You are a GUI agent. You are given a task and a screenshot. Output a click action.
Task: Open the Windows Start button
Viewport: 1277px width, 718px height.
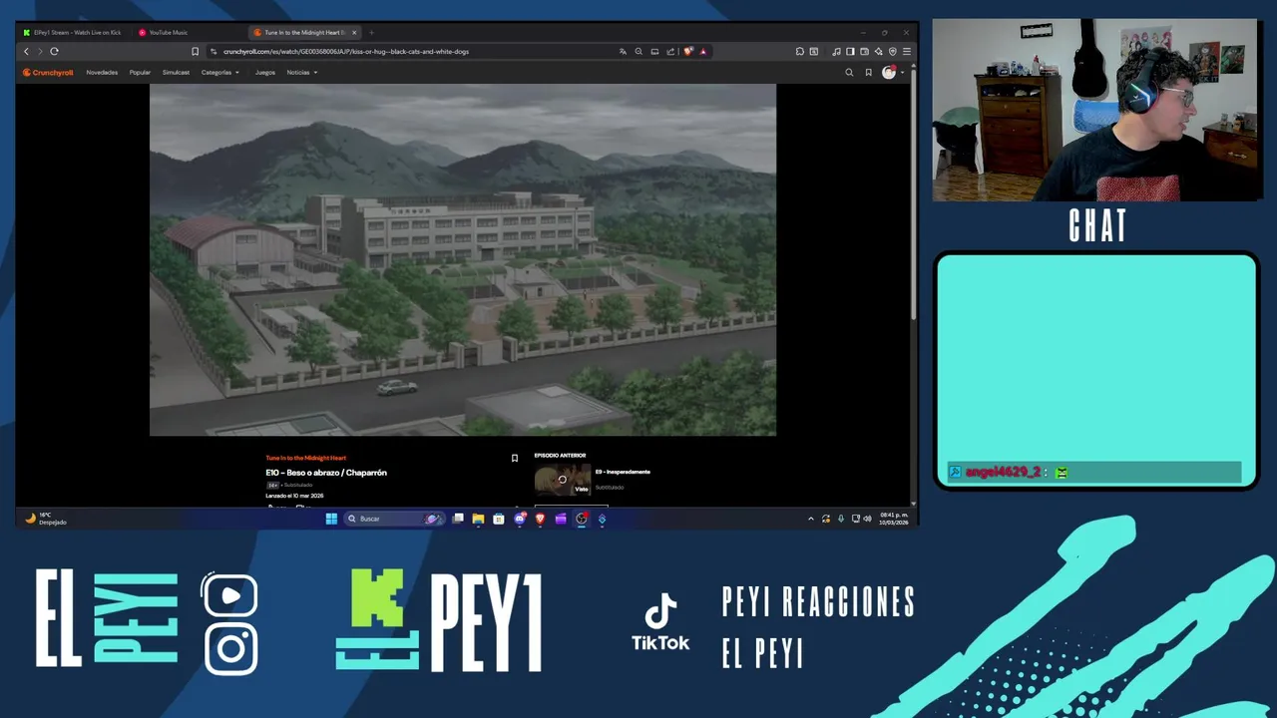[x=331, y=519]
